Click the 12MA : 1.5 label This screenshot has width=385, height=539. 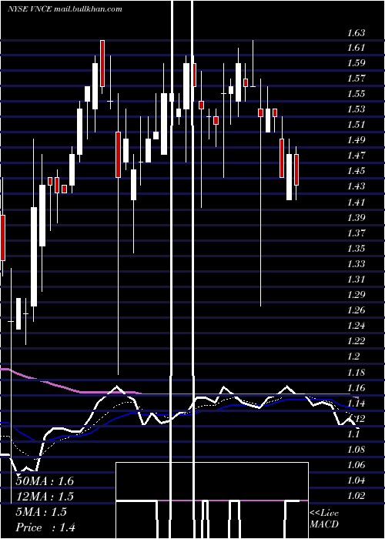45,496
